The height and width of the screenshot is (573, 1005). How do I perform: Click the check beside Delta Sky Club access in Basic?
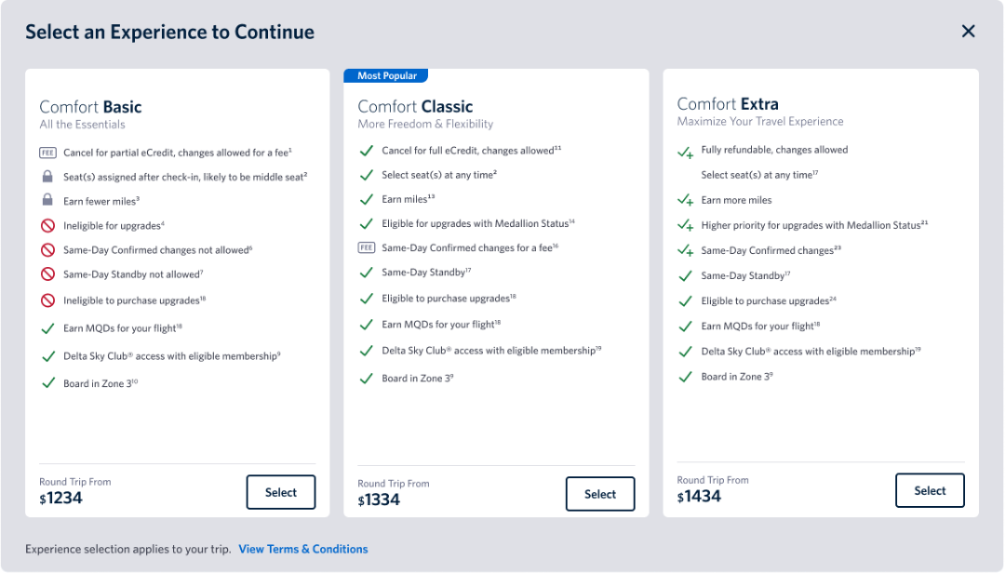coord(48,354)
